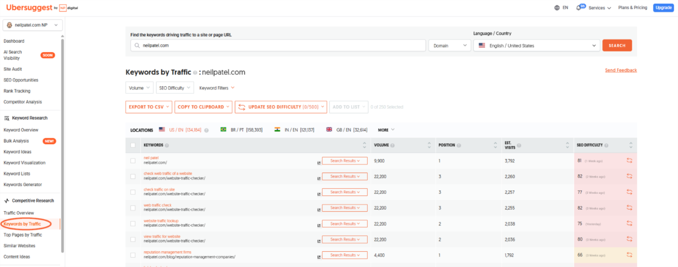This screenshot has width=678, height=267.
Task: Open external link icon for check traffic on site
Action: (x=319, y=194)
